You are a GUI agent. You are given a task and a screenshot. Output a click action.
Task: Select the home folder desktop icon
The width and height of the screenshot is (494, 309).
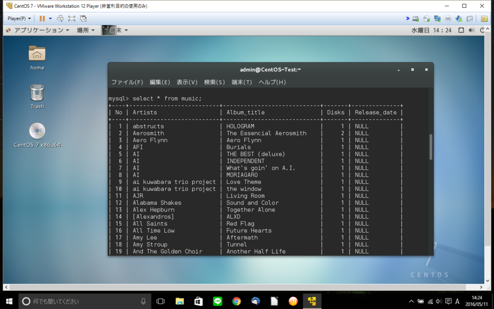pyautogui.click(x=37, y=58)
